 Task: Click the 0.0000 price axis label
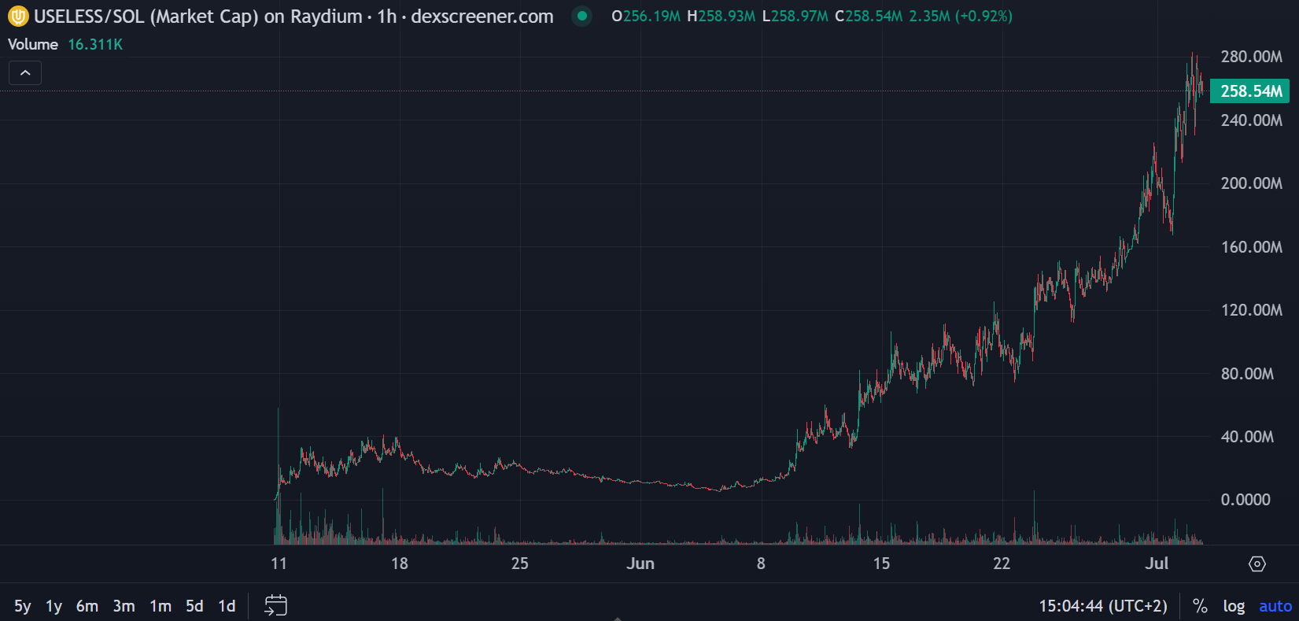[x=1245, y=500]
